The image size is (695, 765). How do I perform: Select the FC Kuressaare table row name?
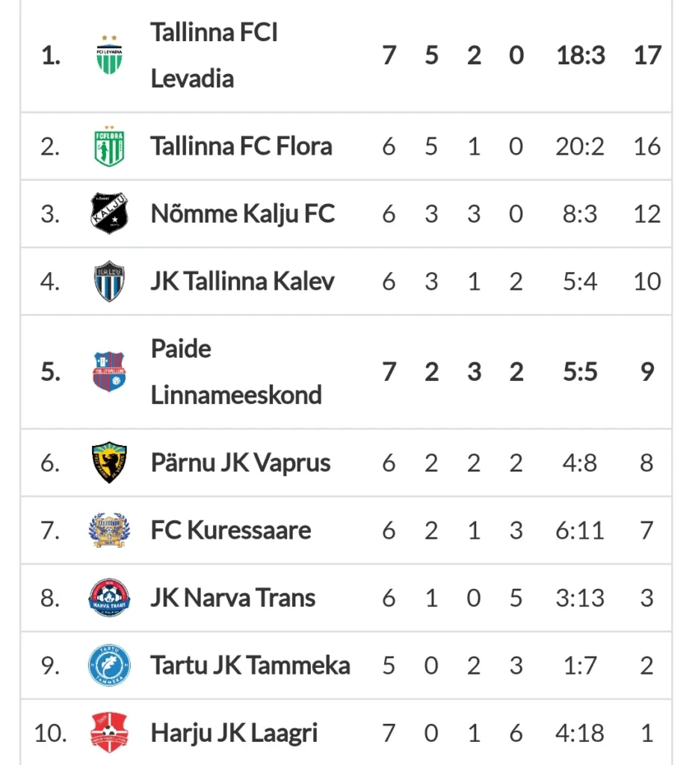tap(231, 530)
